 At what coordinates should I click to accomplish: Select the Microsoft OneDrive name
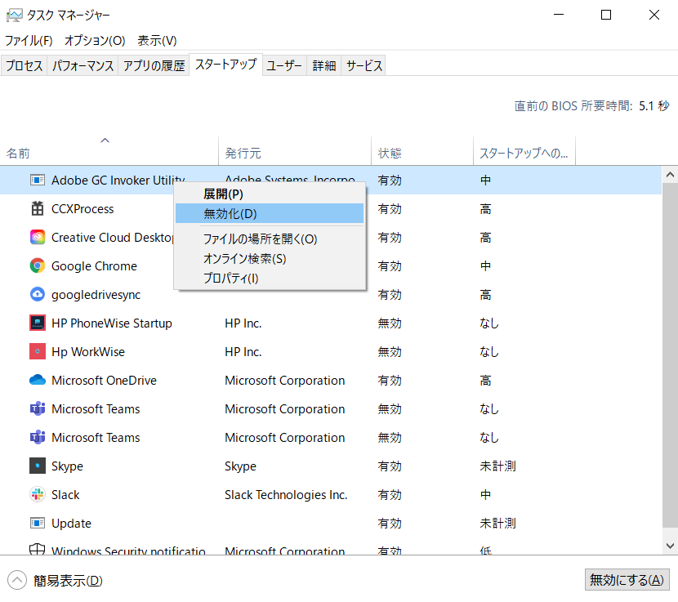[105, 380]
